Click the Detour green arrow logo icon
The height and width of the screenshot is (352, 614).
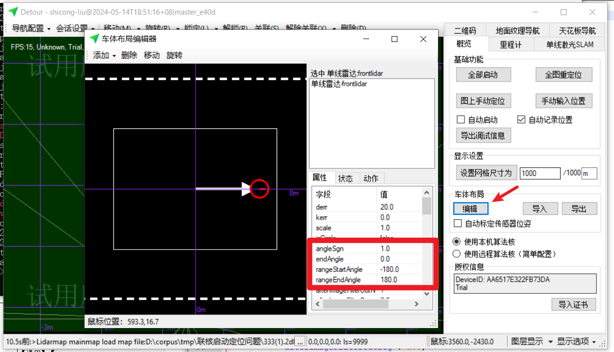tap(13, 12)
